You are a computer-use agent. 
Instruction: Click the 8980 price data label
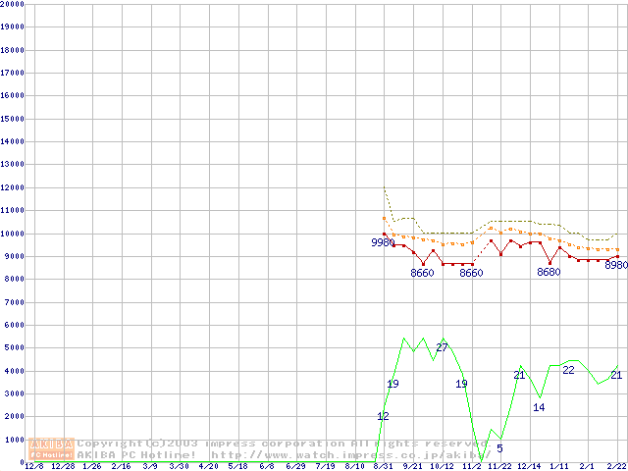pos(616,265)
